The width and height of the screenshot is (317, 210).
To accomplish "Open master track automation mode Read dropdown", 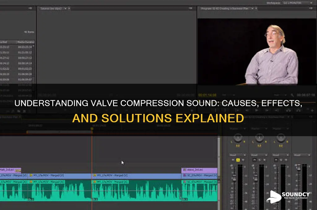I will pos(302,155).
